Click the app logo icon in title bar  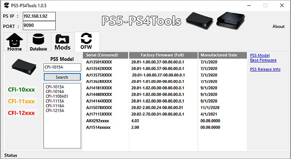pos(6,5)
